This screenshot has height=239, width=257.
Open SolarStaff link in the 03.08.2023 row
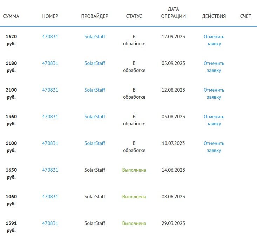tap(95, 117)
